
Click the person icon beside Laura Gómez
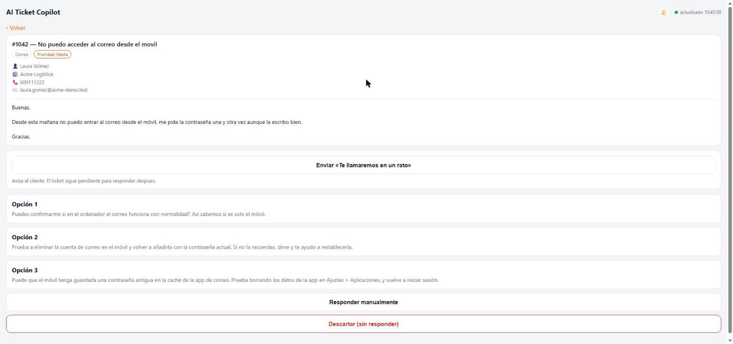tap(15, 66)
